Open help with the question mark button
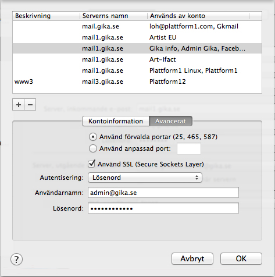Viewport: 275px width, 277px height. coord(16,260)
